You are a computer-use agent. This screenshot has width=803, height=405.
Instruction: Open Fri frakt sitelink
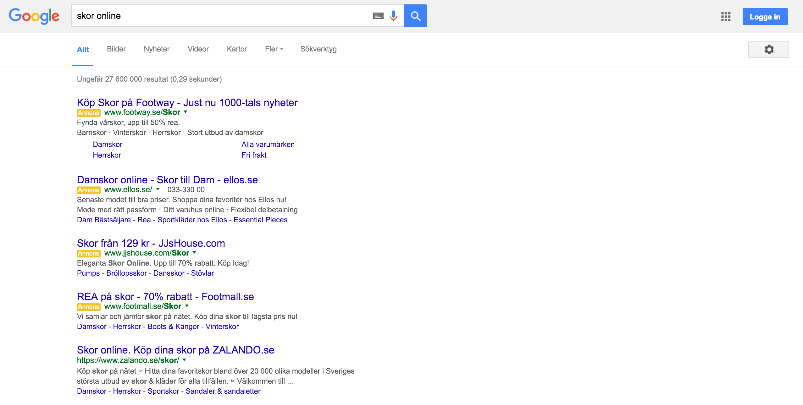(254, 155)
